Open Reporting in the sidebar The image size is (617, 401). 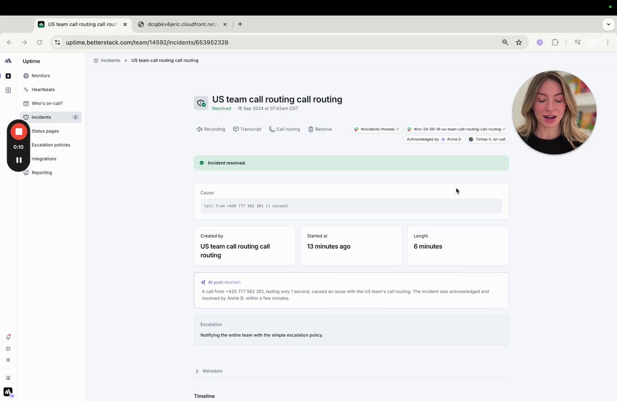[x=41, y=173]
